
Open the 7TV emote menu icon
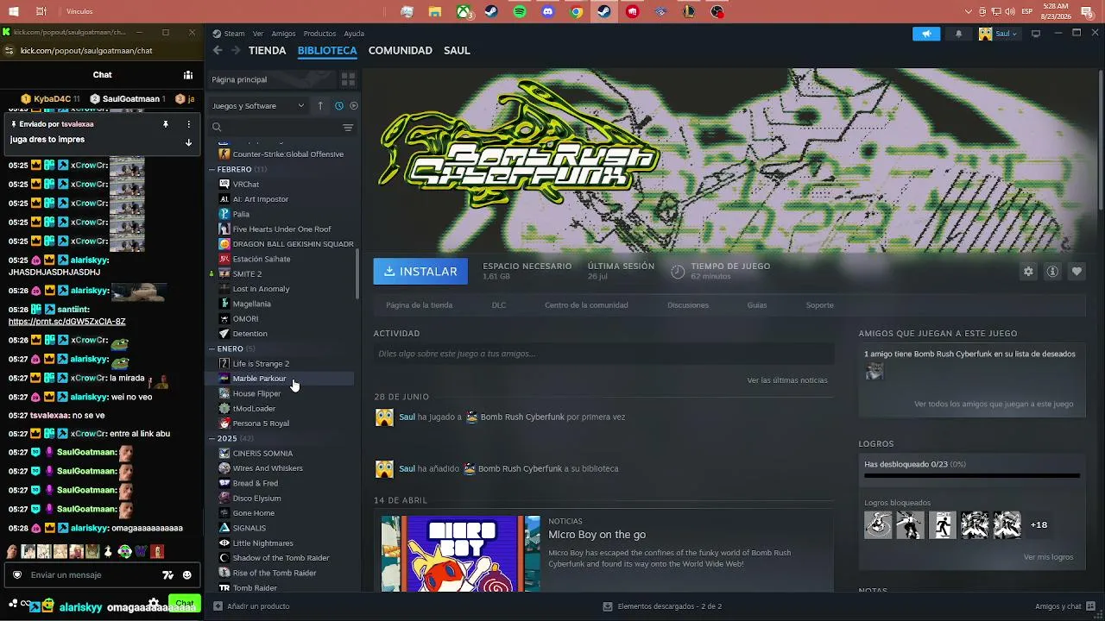click(168, 575)
